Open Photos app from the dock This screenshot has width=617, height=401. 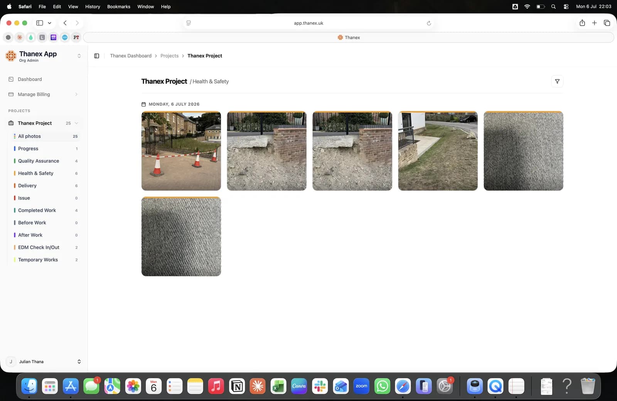pyautogui.click(x=133, y=386)
